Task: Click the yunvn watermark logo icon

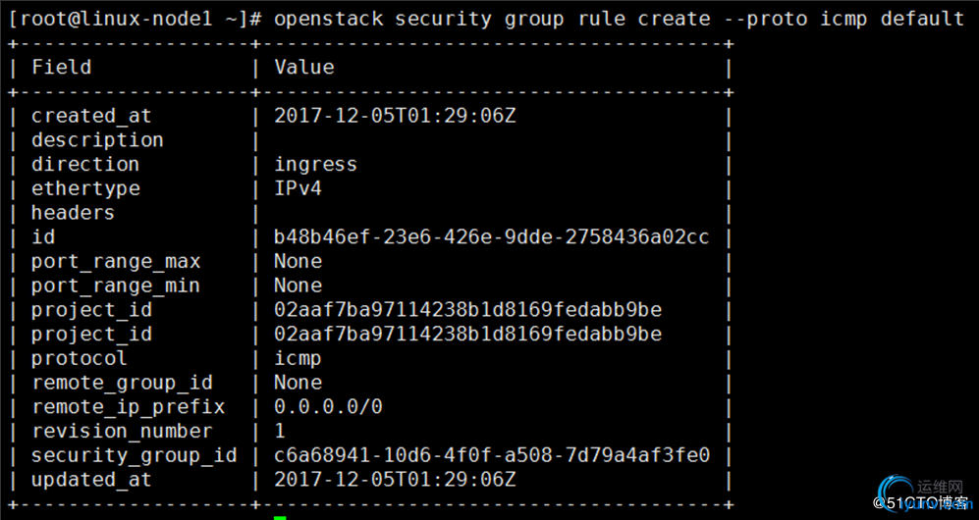Action: (x=896, y=493)
